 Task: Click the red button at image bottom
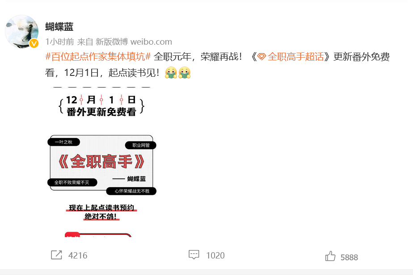pos(98,234)
